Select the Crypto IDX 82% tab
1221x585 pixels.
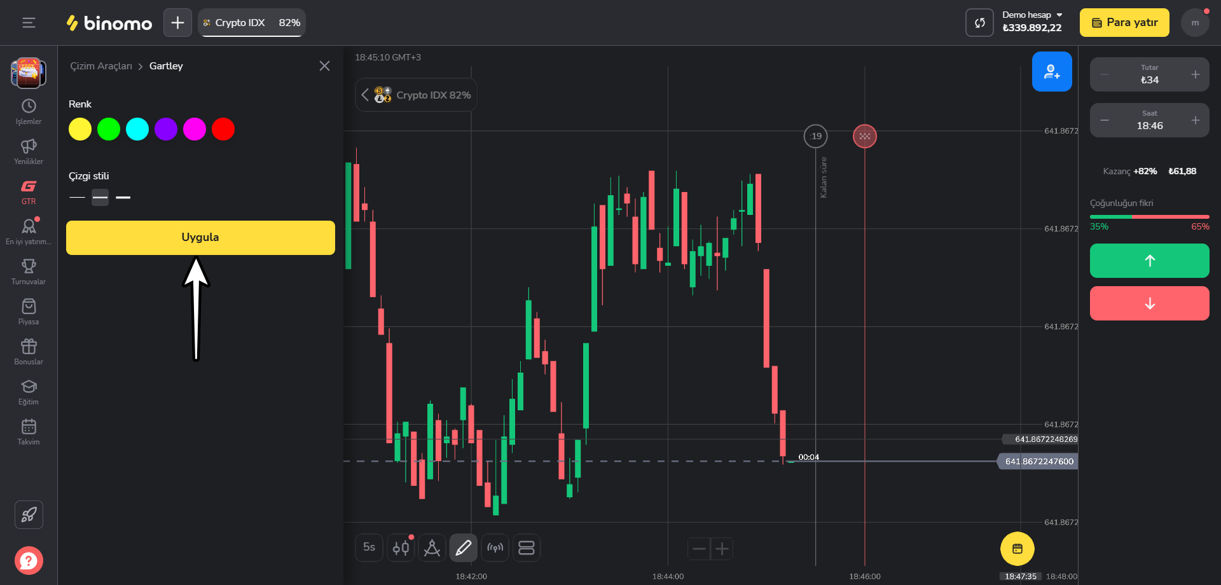tap(252, 23)
